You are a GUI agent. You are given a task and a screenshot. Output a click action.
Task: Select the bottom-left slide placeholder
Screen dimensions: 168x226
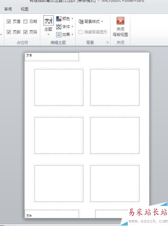coord(59,183)
